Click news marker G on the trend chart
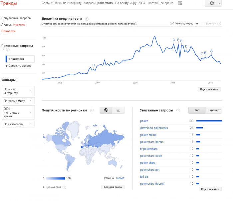 [173, 40]
